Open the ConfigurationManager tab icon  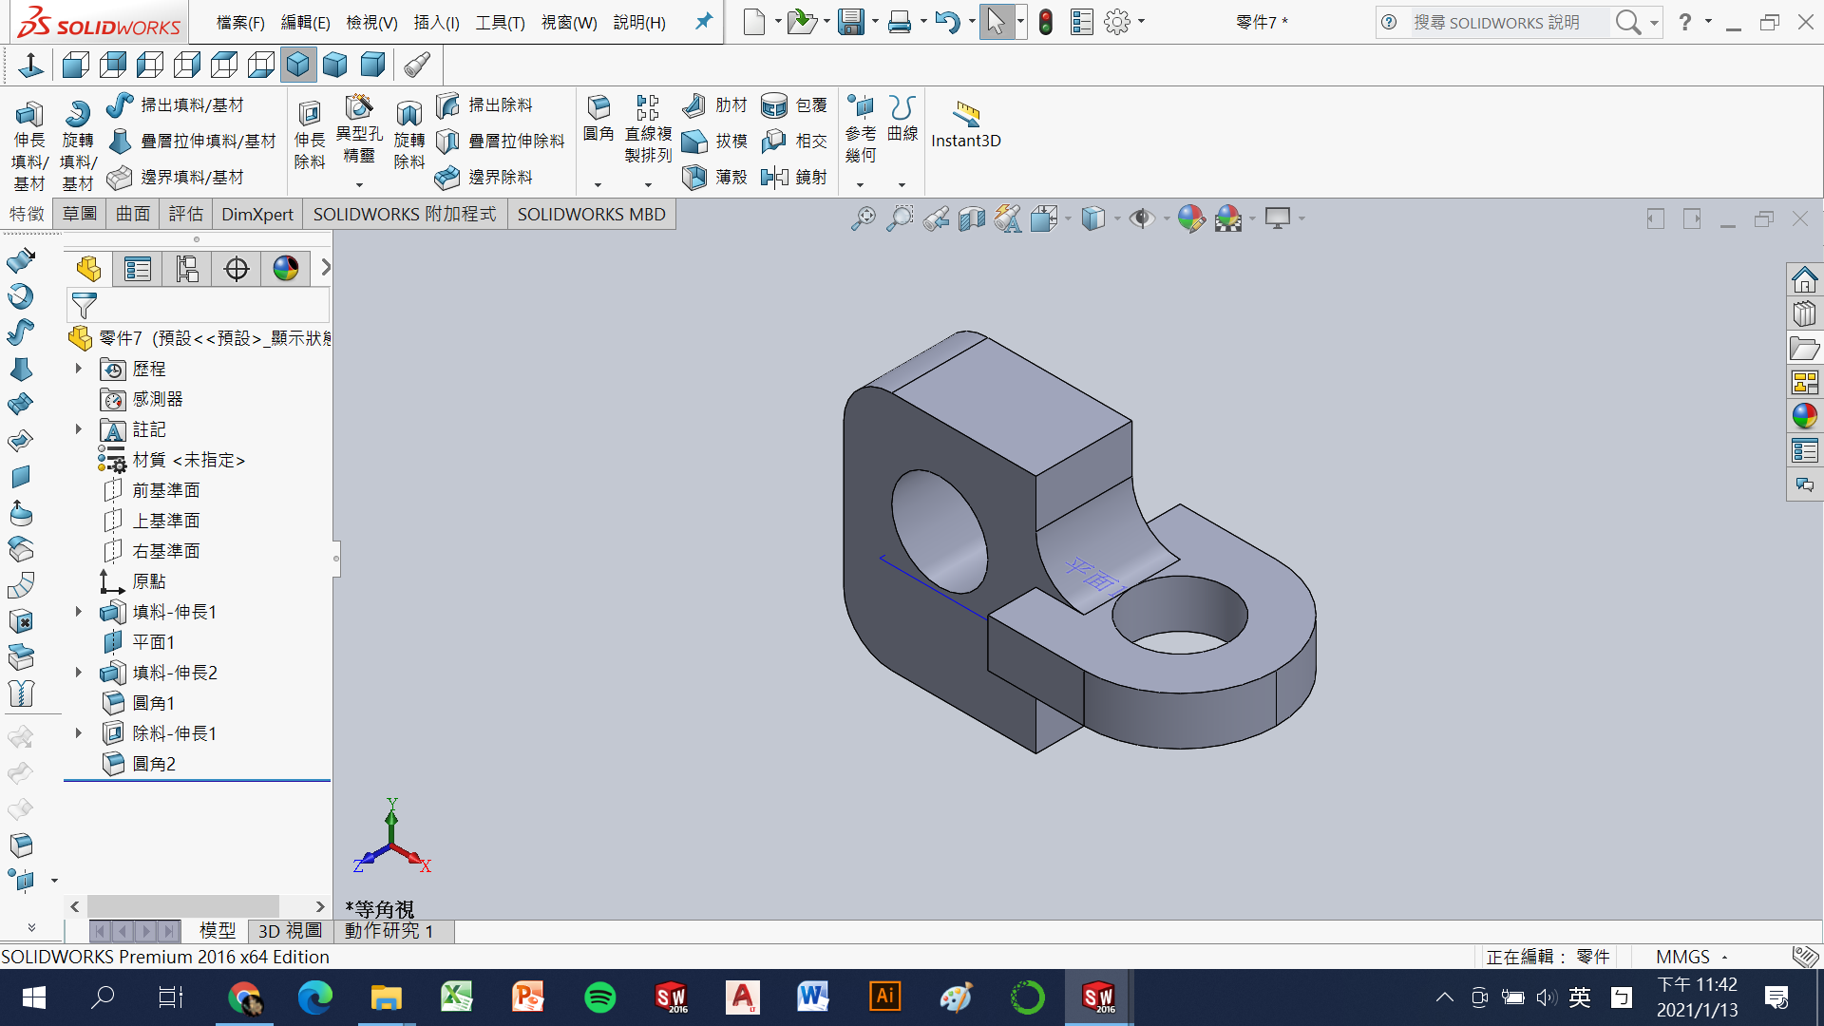tap(187, 269)
